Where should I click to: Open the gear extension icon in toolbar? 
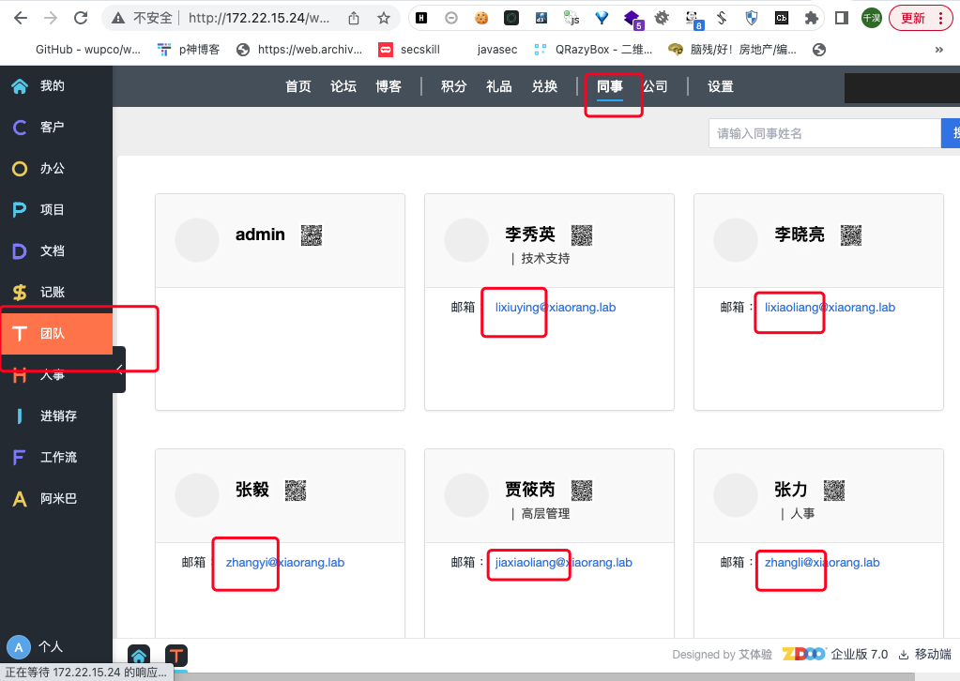coord(662,19)
